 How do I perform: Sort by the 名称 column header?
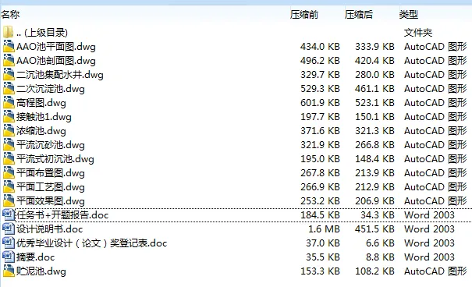[10, 14]
